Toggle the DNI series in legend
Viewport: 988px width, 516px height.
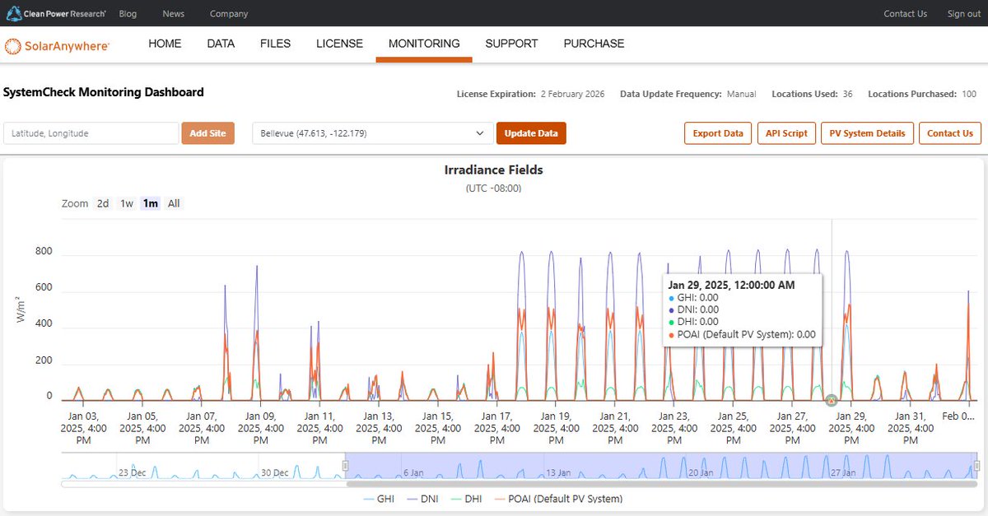pyautogui.click(x=425, y=499)
